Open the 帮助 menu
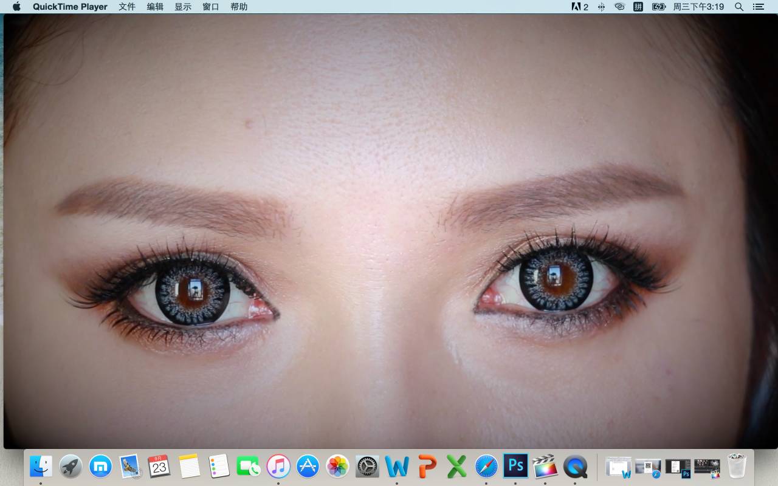 tap(239, 7)
